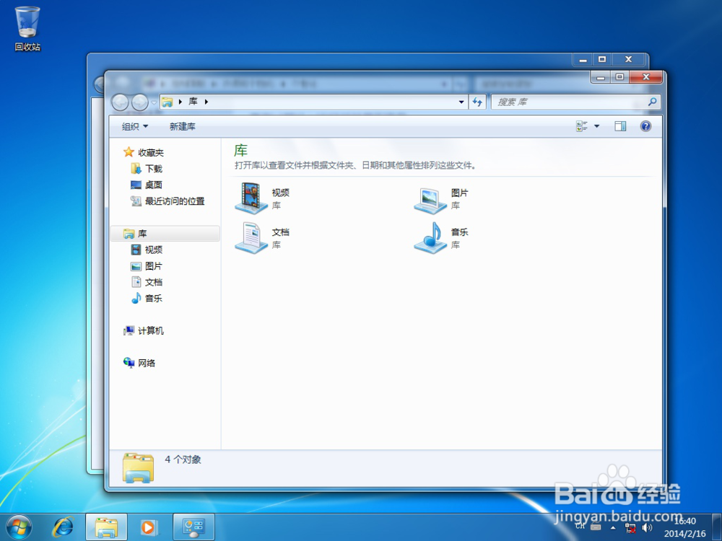The width and height of the screenshot is (722, 541).
Task: Click the 库 heading in main pane
Action: [241, 151]
